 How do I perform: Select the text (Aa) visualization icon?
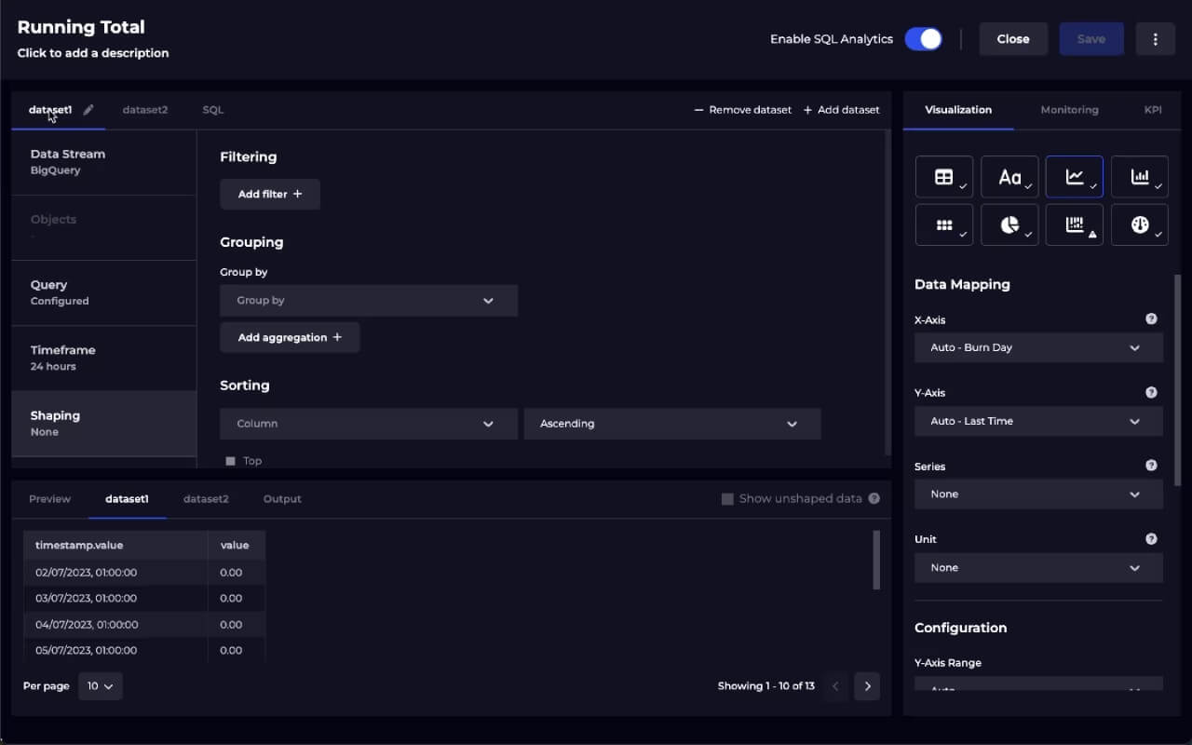point(1009,176)
